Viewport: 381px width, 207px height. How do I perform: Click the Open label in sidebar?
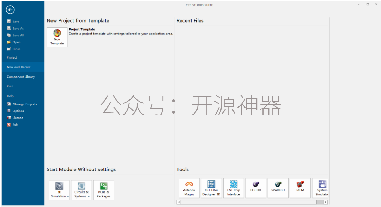17,42
